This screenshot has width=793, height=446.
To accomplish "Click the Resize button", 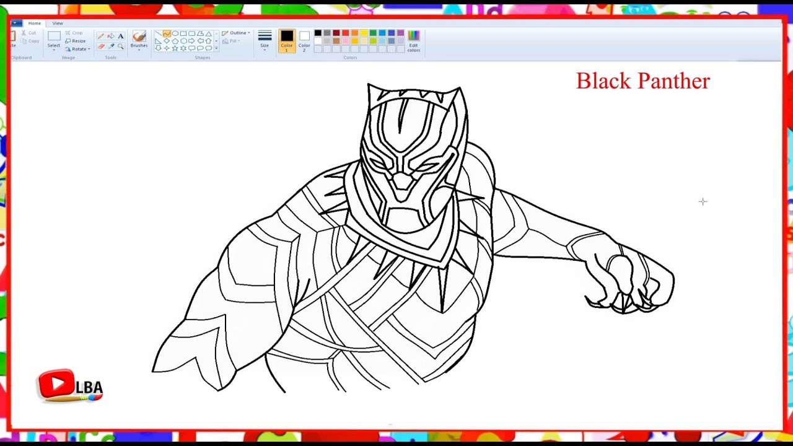I will [77, 41].
